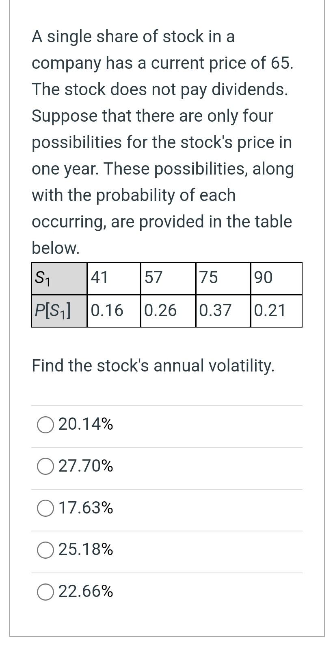
Task: Click the "20.14%" answer label text
Action: coord(86,424)
